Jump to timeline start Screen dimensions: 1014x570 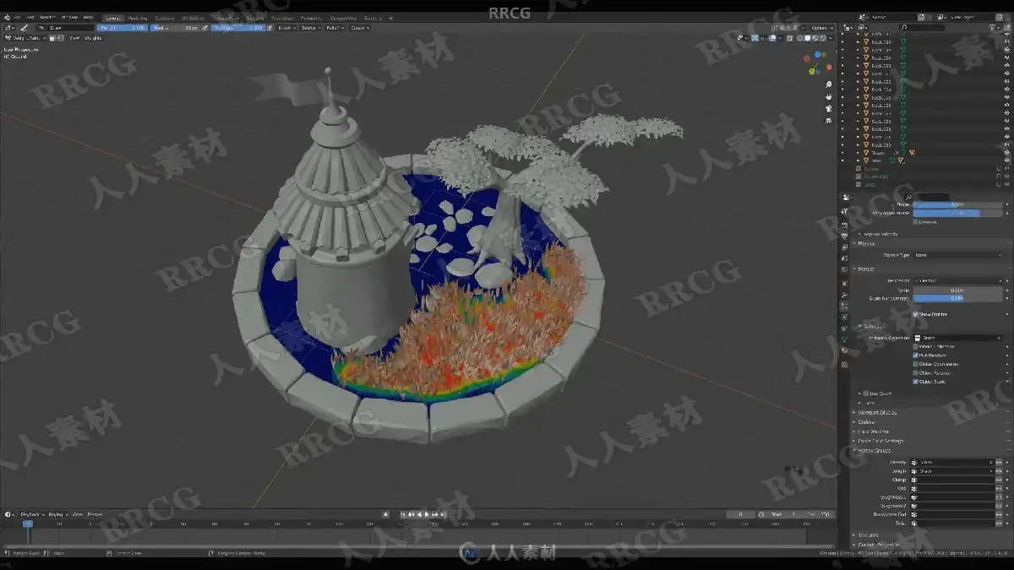[402, 514]
